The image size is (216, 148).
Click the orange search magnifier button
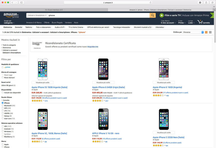coord(153,15)
